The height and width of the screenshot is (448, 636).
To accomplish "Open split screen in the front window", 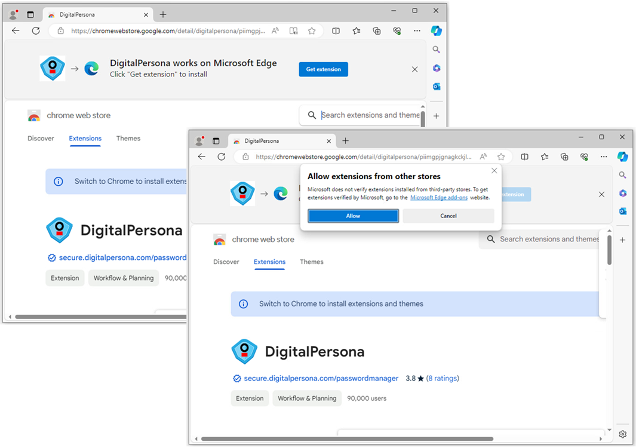I will (524, 157).
